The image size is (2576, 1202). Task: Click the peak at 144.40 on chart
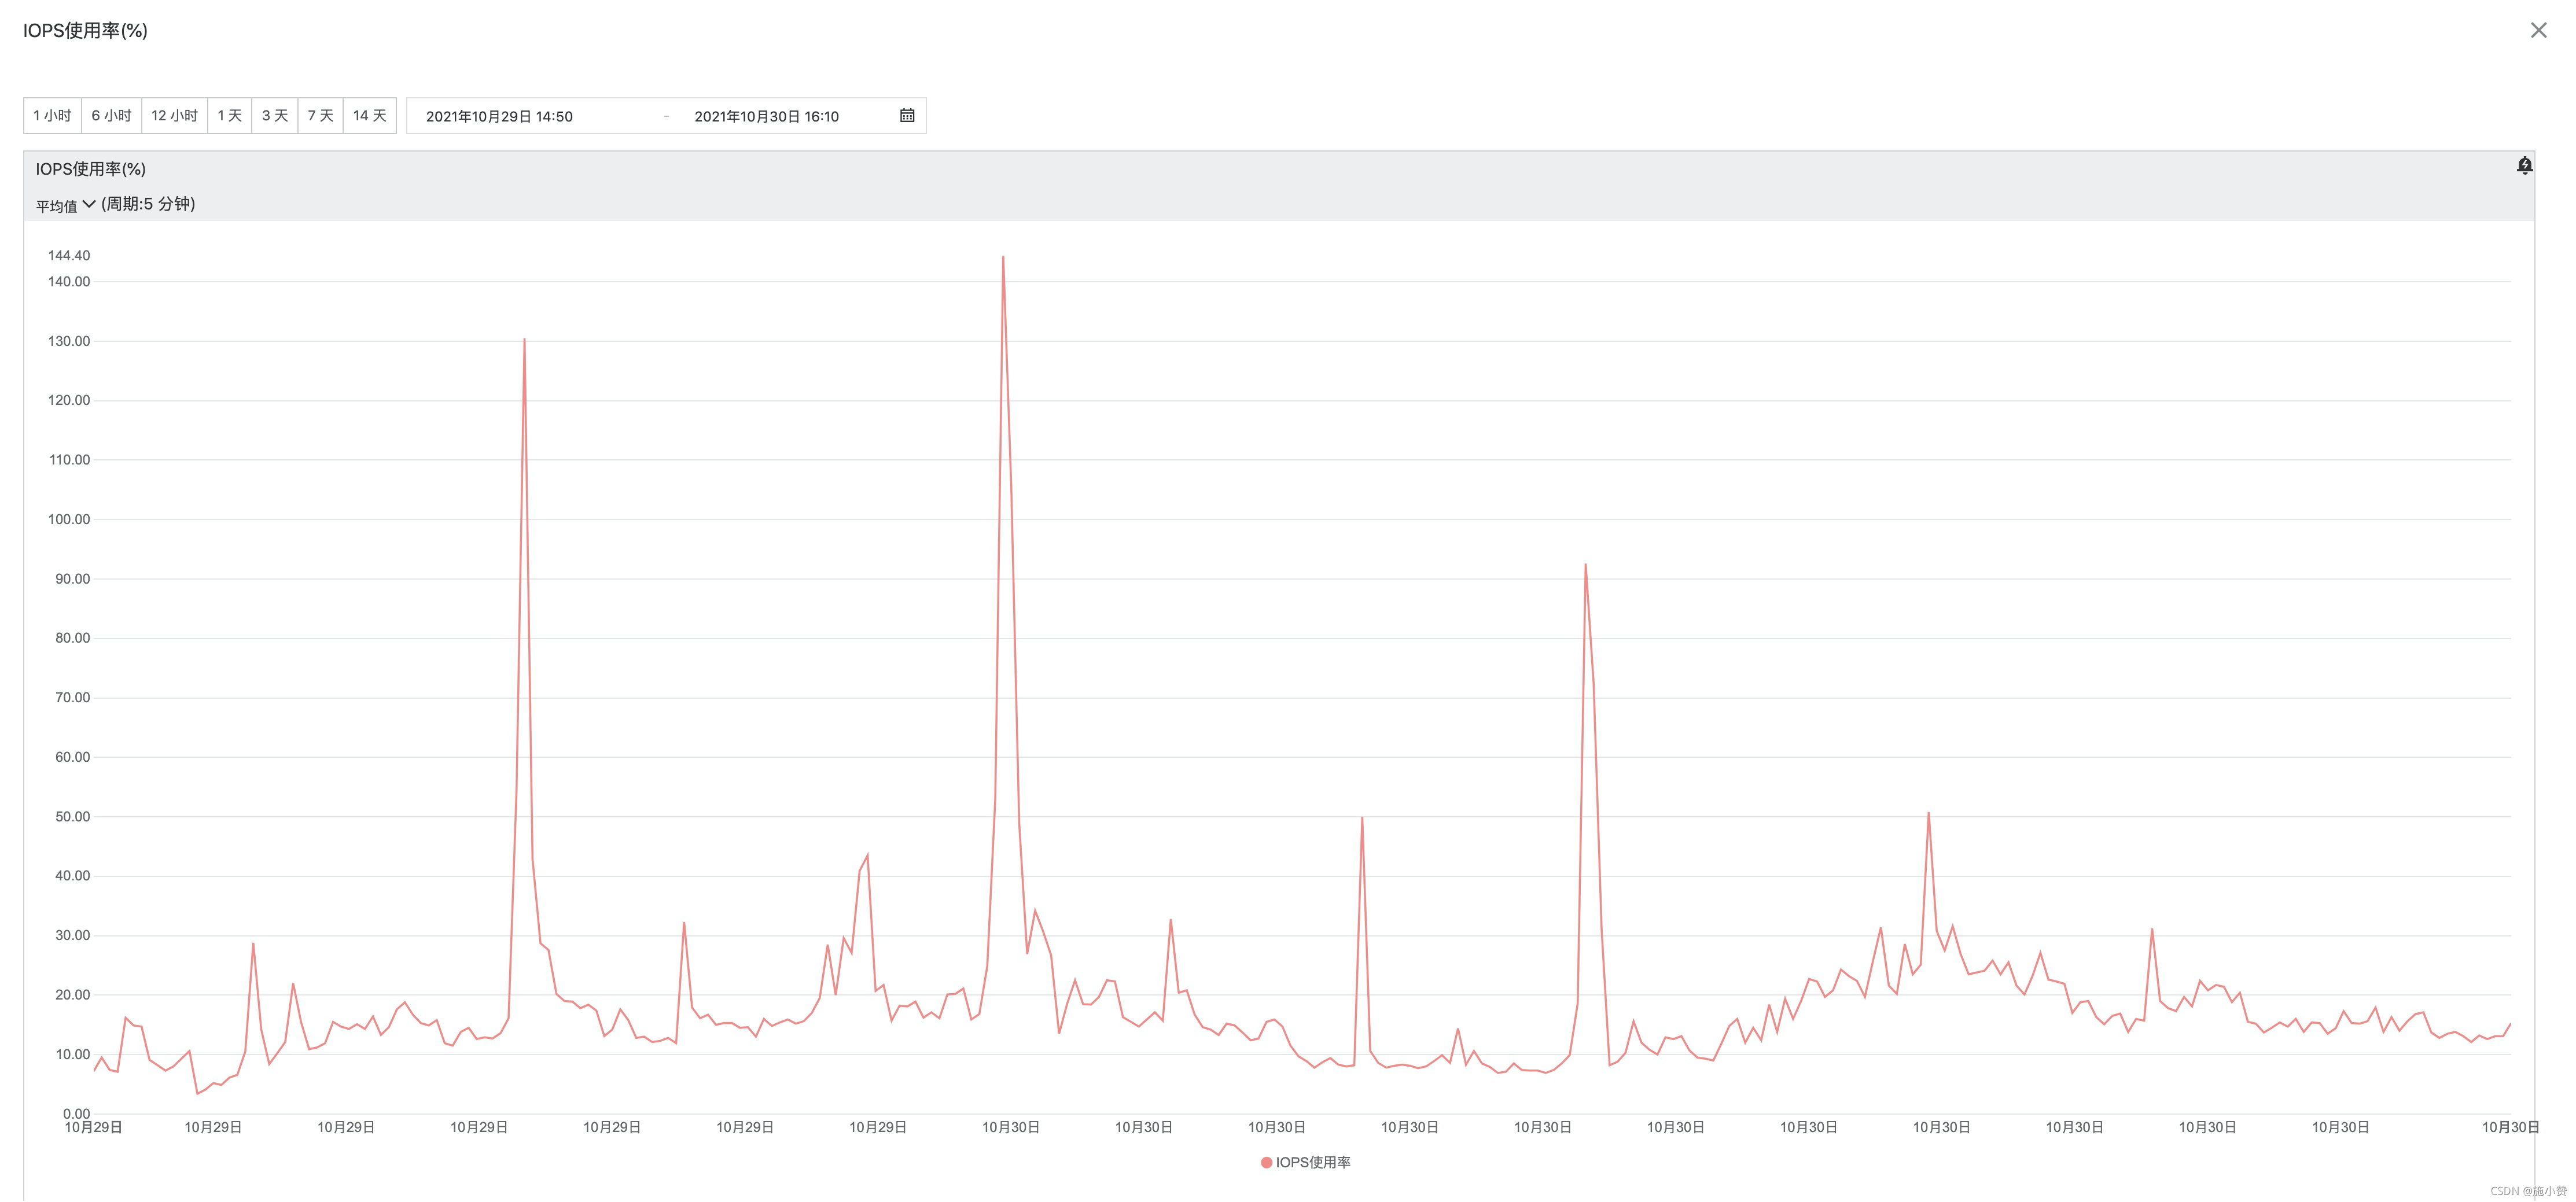[x=1003, y=257]
